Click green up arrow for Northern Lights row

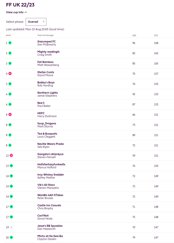pyautogui.click(x=10, y=94)
